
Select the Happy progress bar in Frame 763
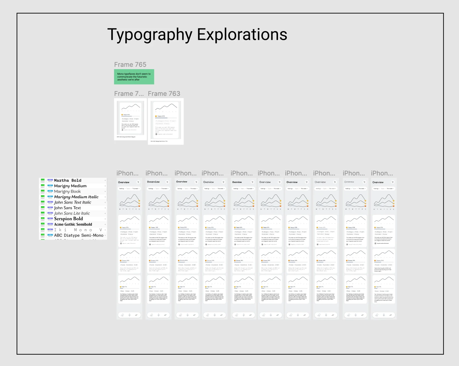(x=166, y=118)
